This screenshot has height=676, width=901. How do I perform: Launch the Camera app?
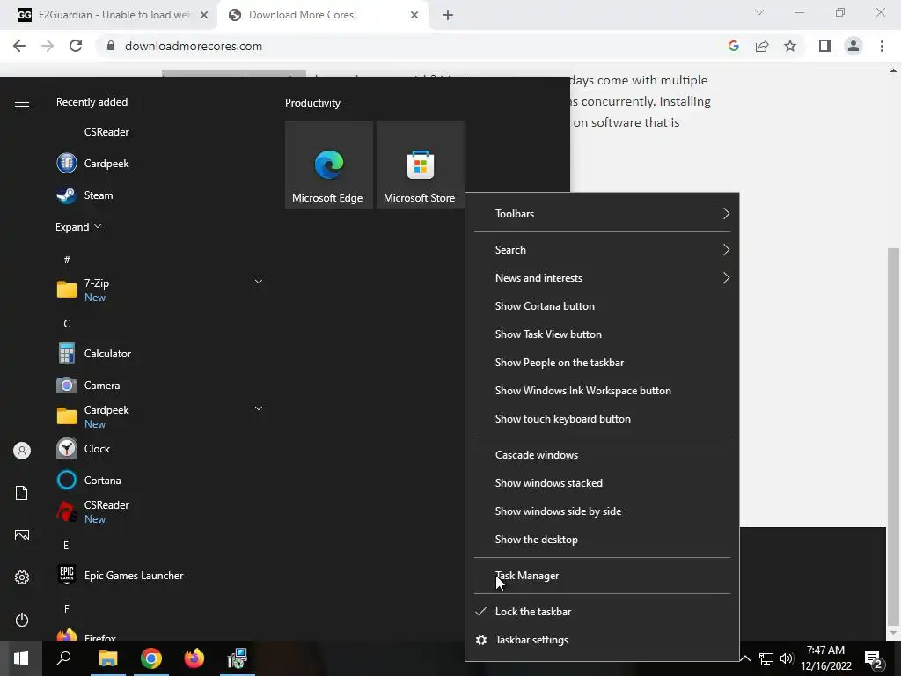102,386
